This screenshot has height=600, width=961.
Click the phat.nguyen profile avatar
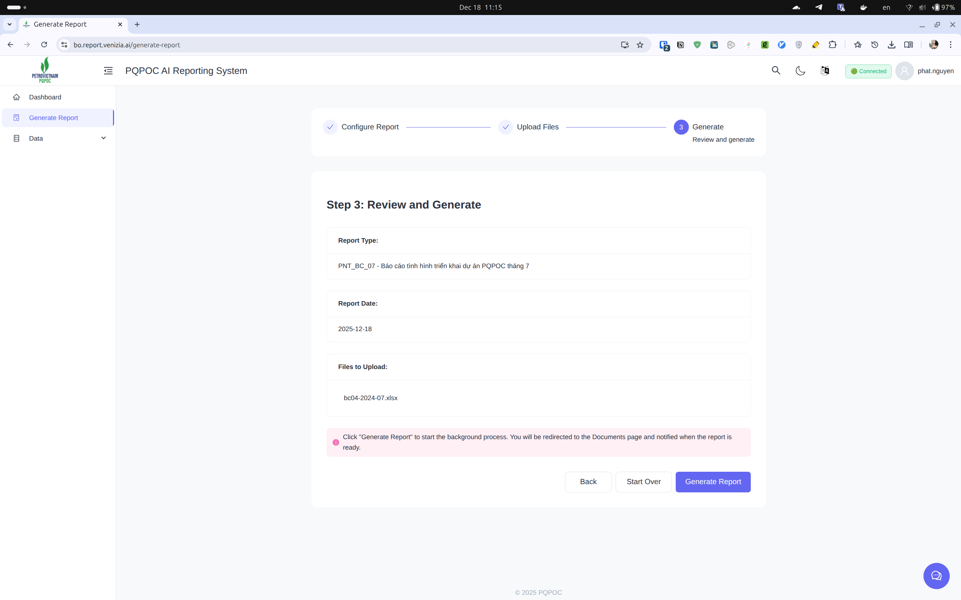click(905, 70)
